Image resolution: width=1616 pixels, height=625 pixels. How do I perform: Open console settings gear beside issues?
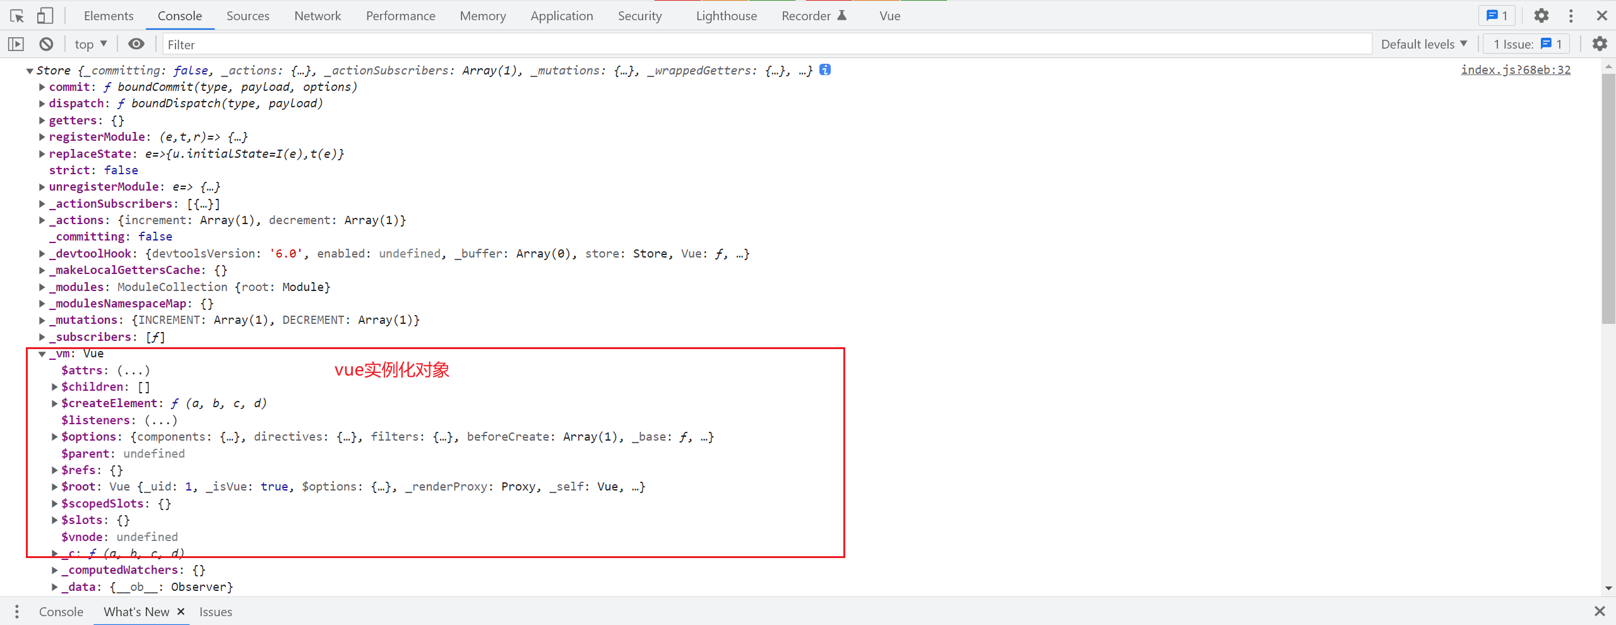pos(1600,44)
